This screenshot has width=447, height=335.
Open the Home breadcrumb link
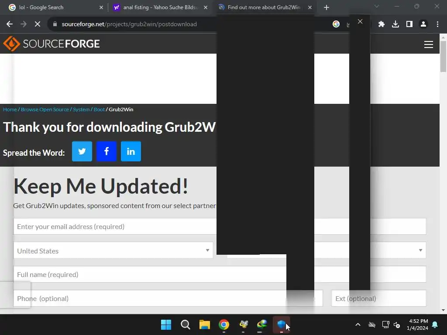[x=10, y=109]
